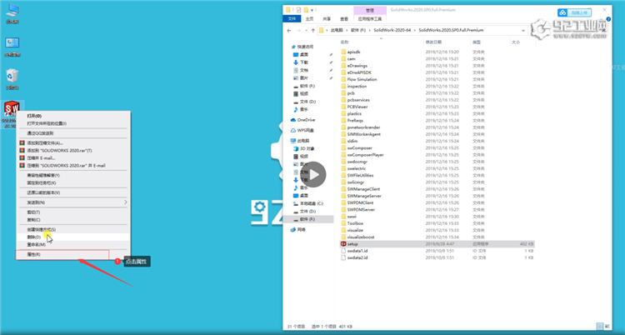625x335 pixels.
Task: Switch to the 主页 ribbon tab
Action: click(309, 18)
